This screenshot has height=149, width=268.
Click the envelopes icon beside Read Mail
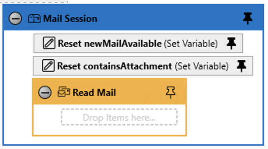[x=64, y=92]
